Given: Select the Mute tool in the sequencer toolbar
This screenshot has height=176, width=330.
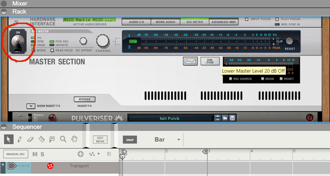Looking at the screenshot, I should tap(52, 139).
